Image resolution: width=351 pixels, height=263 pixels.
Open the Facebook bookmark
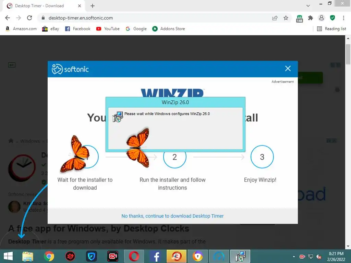tap(78, 29)
